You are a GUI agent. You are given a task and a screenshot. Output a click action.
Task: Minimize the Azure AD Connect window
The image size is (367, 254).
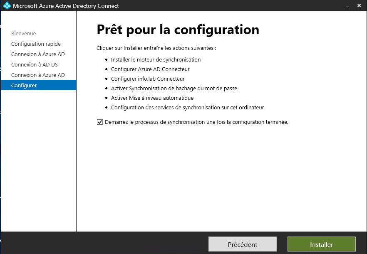[347, 6]
